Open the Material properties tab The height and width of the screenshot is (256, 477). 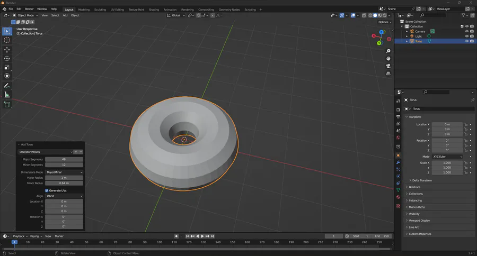(398, 197)
